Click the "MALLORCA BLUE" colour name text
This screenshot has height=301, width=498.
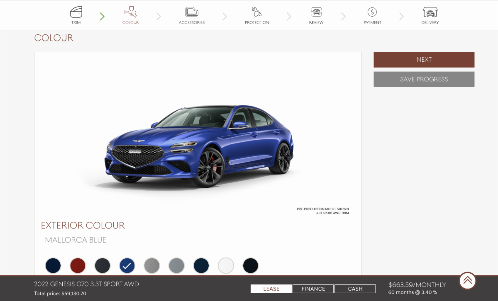coord(76,240)
